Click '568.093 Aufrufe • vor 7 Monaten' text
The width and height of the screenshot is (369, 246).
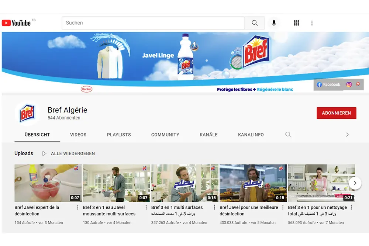point(316,222)
